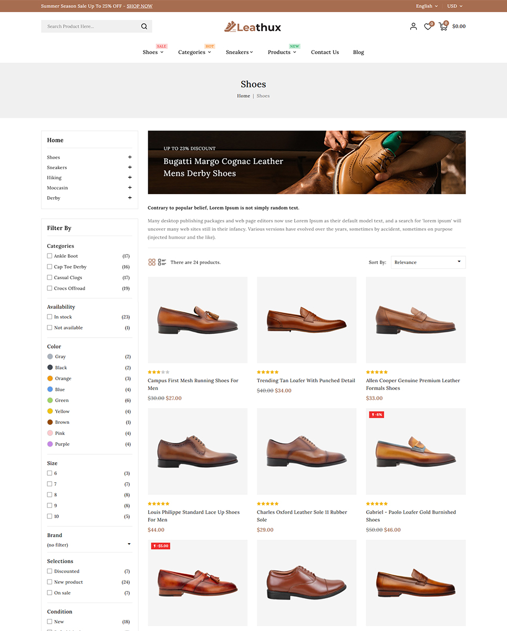
Task: Open the Brand filter dropdown
Action: pyautogui.click(x=89, y=545)
